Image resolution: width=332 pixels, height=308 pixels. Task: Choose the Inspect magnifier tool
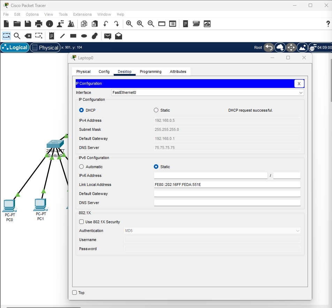click(17, 36)
